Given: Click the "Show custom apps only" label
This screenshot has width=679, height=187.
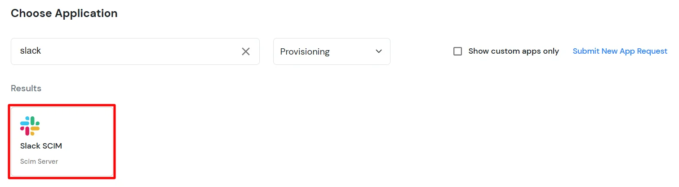Looking at the screenshot, I should coord(513,51).
